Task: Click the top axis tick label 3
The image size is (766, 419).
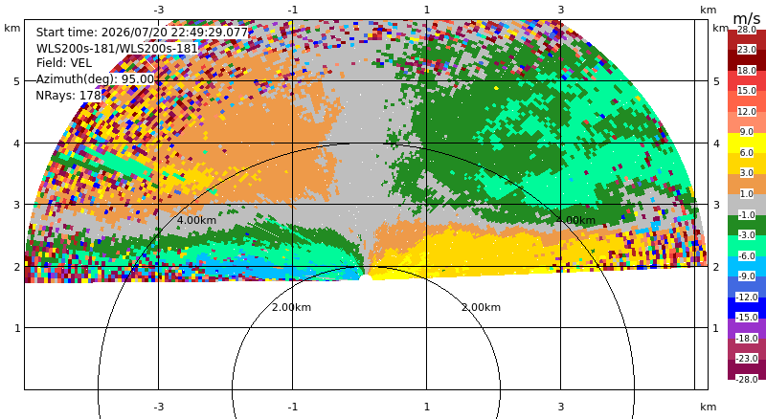Action: click(x=561, y=10)
